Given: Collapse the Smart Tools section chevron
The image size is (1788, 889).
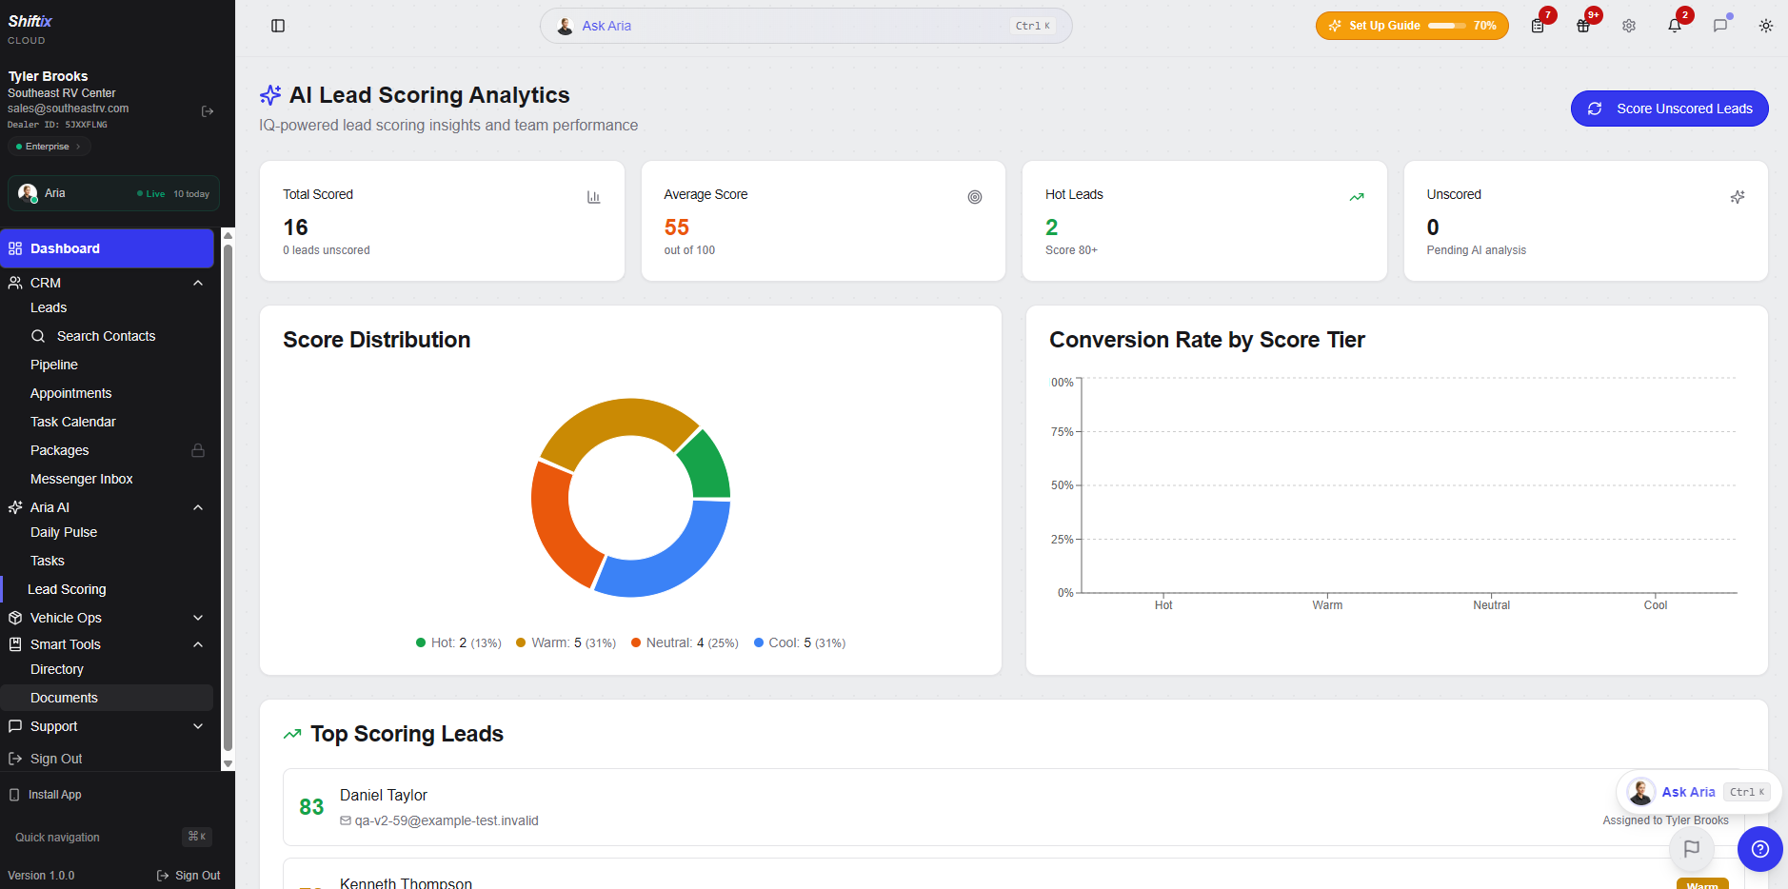Looking at the screenshot, I should [198, 644].
